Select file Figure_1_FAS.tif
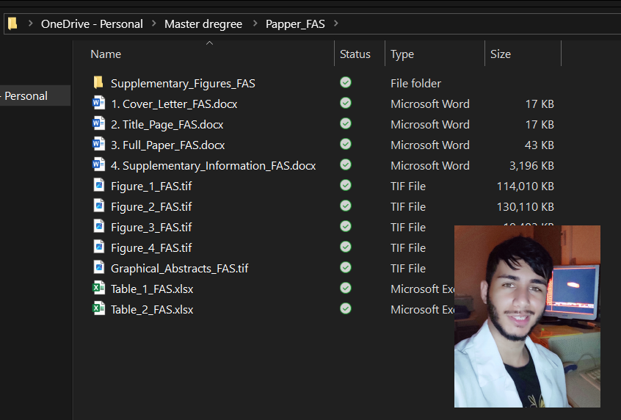Screen dimensions: 621x420 [151, 187]
